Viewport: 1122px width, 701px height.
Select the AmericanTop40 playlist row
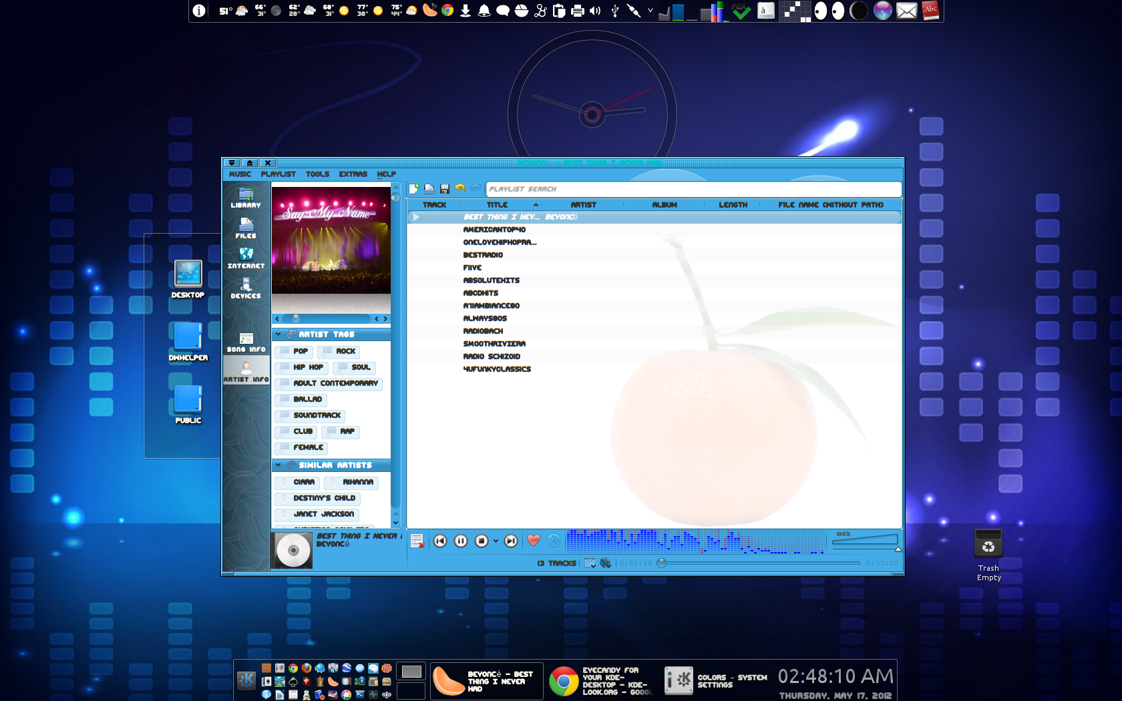point(654,230)
